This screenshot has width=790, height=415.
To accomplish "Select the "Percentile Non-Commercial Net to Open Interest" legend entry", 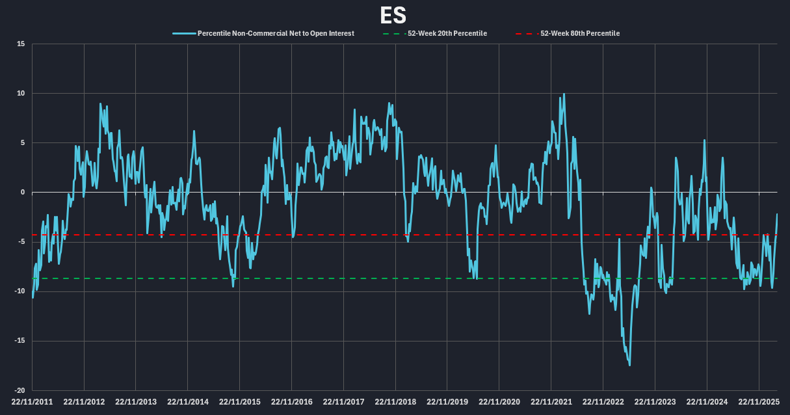I will [x=276, y=33].
